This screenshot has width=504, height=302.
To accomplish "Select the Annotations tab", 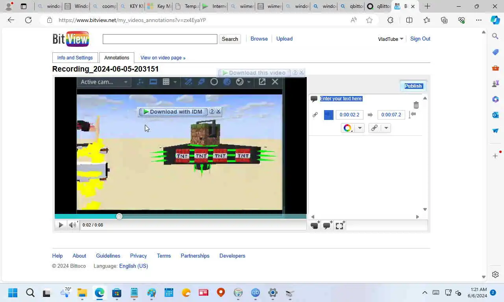I will (117, 58).
